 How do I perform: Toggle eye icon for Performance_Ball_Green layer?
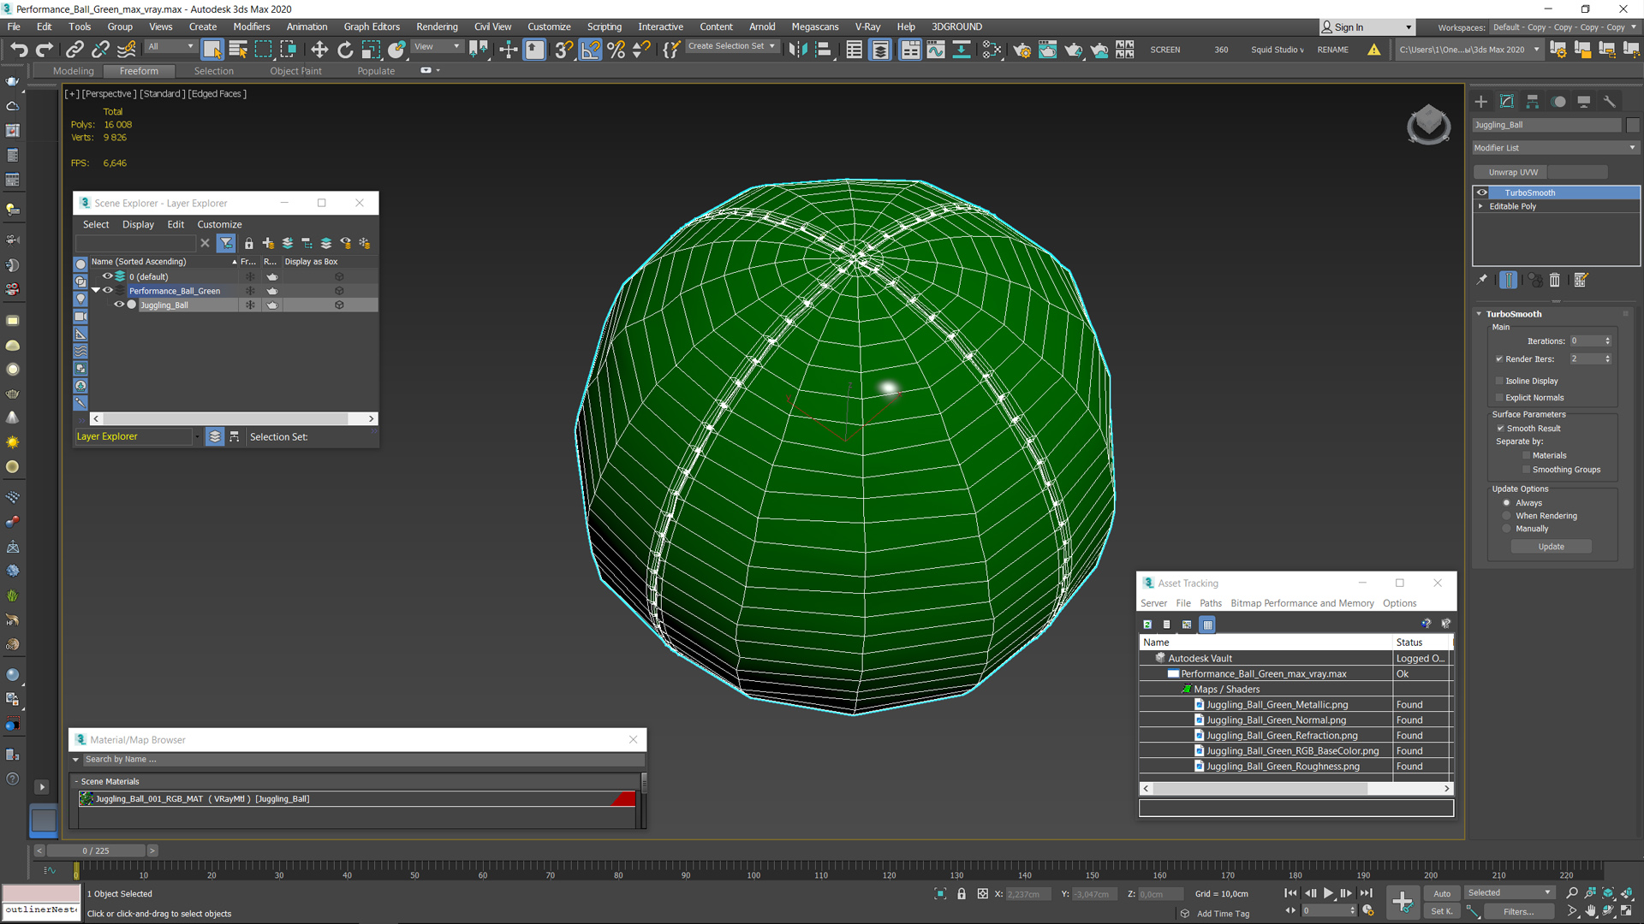[107, 291]
